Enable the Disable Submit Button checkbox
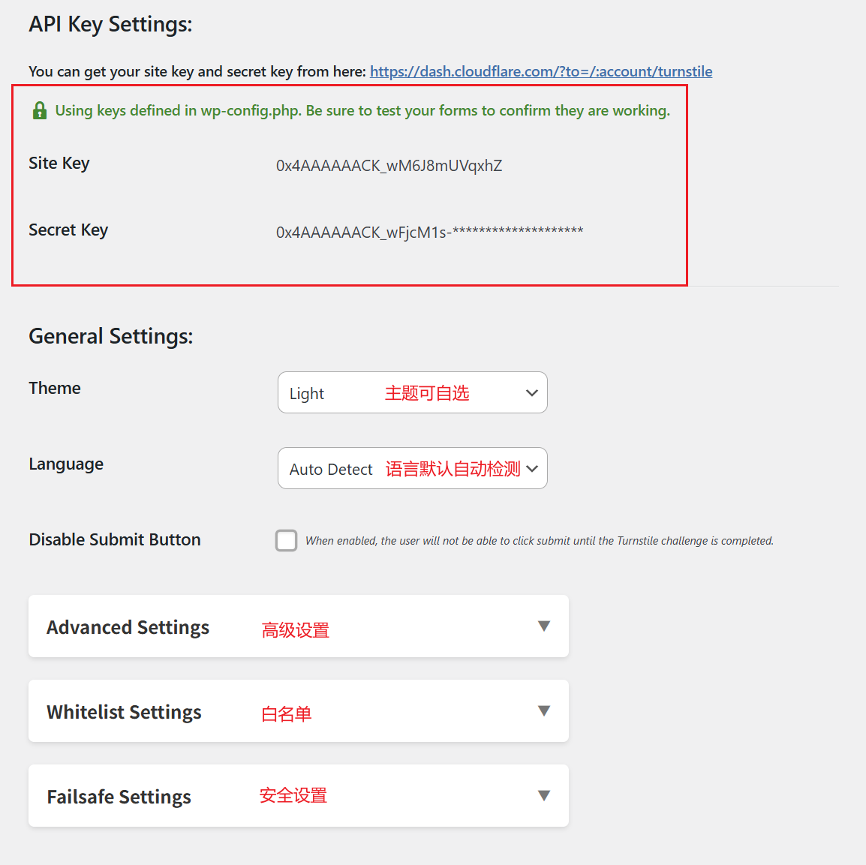 pos(286,540)
